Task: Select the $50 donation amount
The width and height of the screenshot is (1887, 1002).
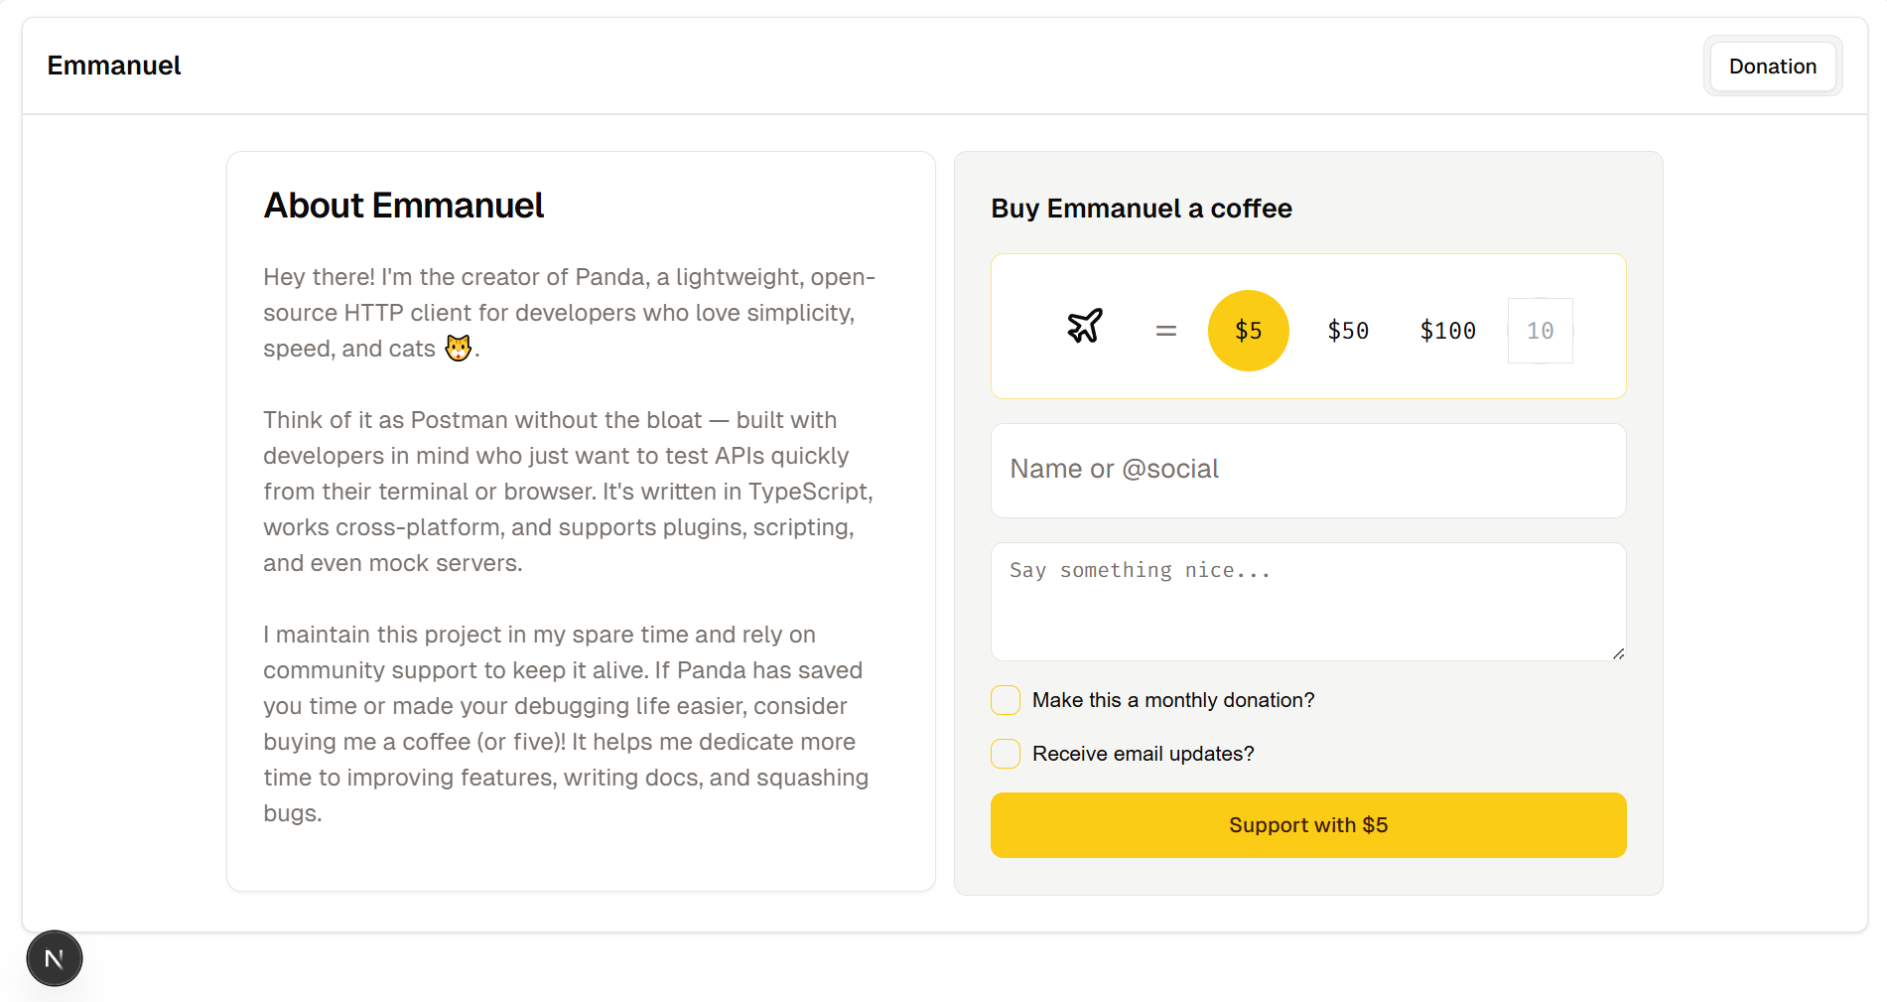Action: tap(1348, 331)
